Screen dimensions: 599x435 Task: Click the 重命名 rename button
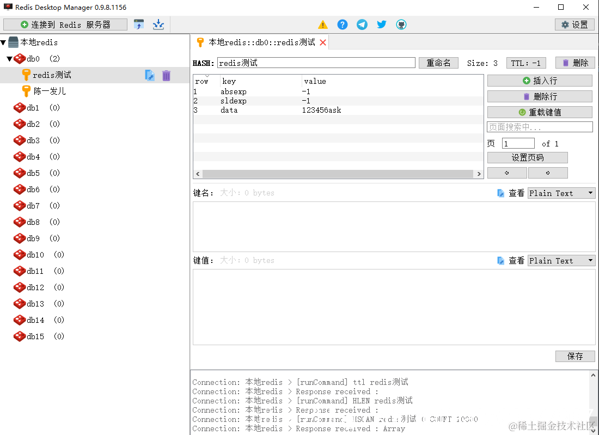[x=438, y=63]
